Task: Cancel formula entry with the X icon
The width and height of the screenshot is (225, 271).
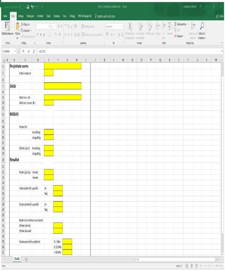Action: [23, 51]
